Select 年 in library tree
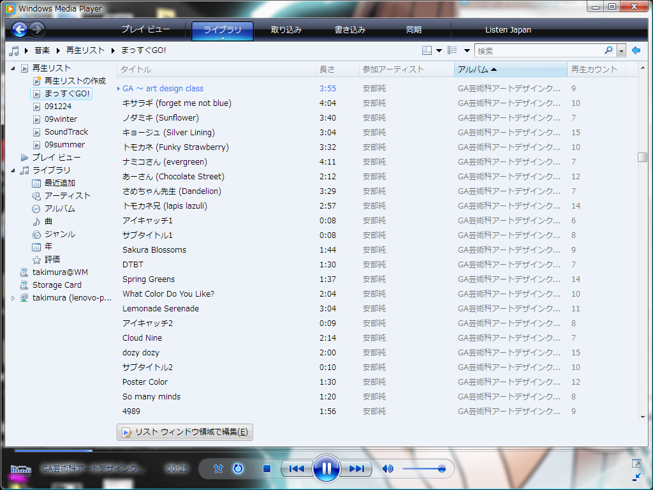This screenshot has width=653, height=490. point(48,247)
